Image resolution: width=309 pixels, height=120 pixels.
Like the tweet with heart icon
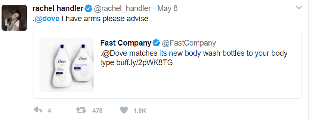pyautogui.click(x=124, y=110)
